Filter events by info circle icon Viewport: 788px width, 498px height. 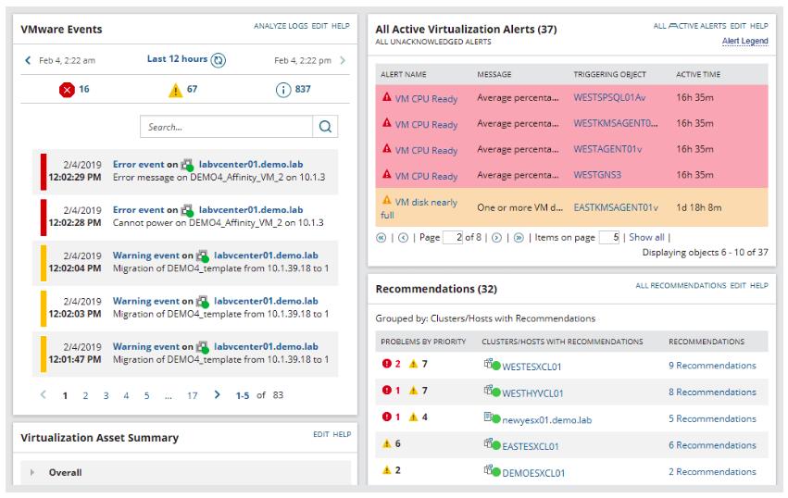283,90
